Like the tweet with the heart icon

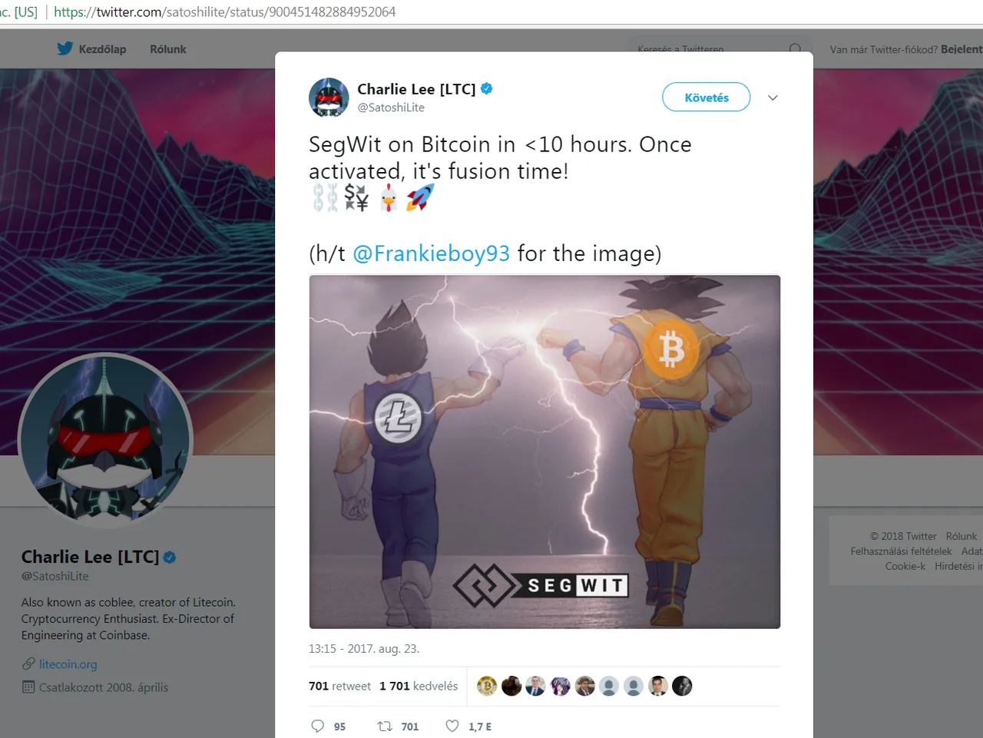tap(452, 726)
